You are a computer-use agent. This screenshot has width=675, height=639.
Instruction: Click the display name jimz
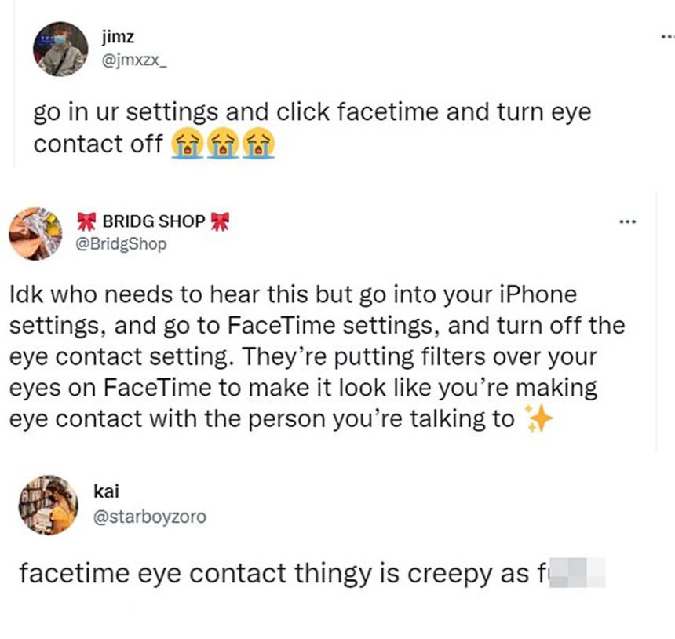coord(117,35)
